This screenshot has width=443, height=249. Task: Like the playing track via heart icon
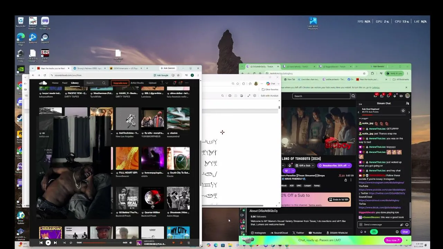click(x=173, y=243)
